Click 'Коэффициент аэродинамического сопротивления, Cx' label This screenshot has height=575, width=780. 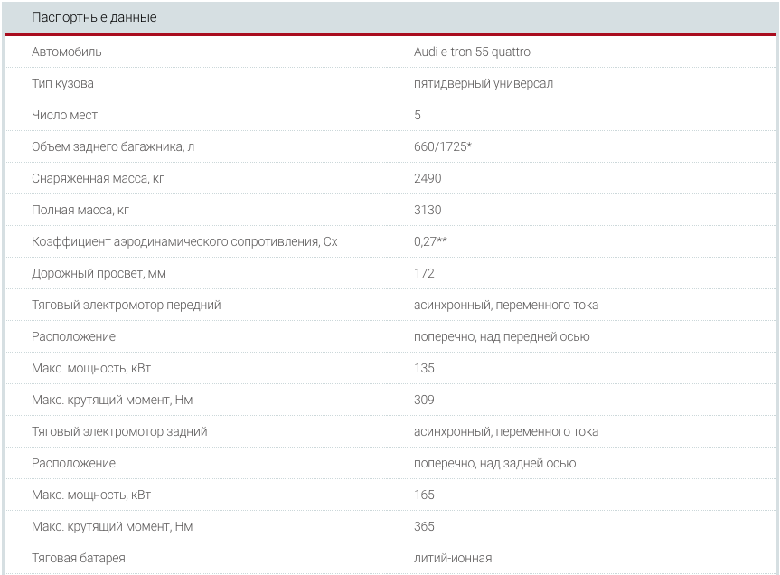[x=184, y=241]
